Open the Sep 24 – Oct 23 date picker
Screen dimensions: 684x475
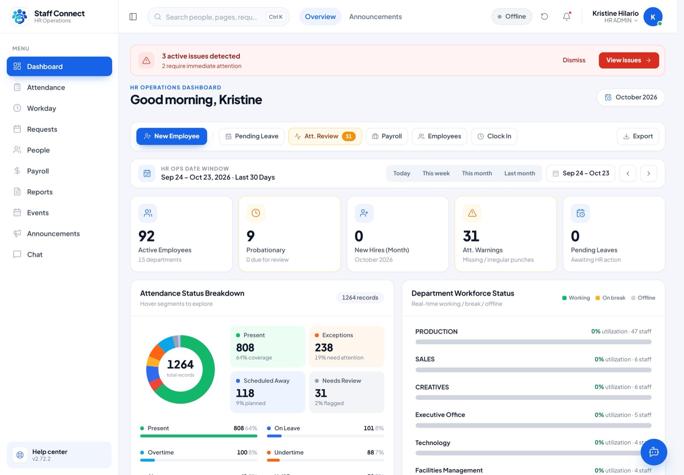click(x=581, y=173)
